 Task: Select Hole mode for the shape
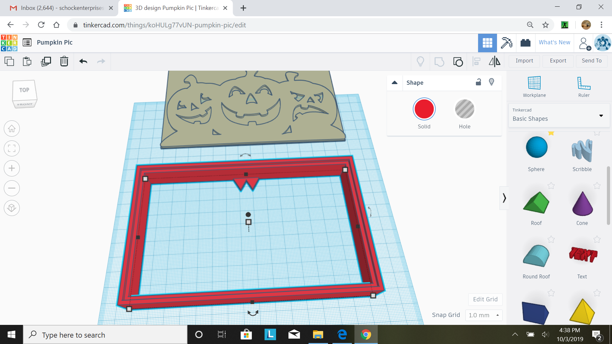464,109
